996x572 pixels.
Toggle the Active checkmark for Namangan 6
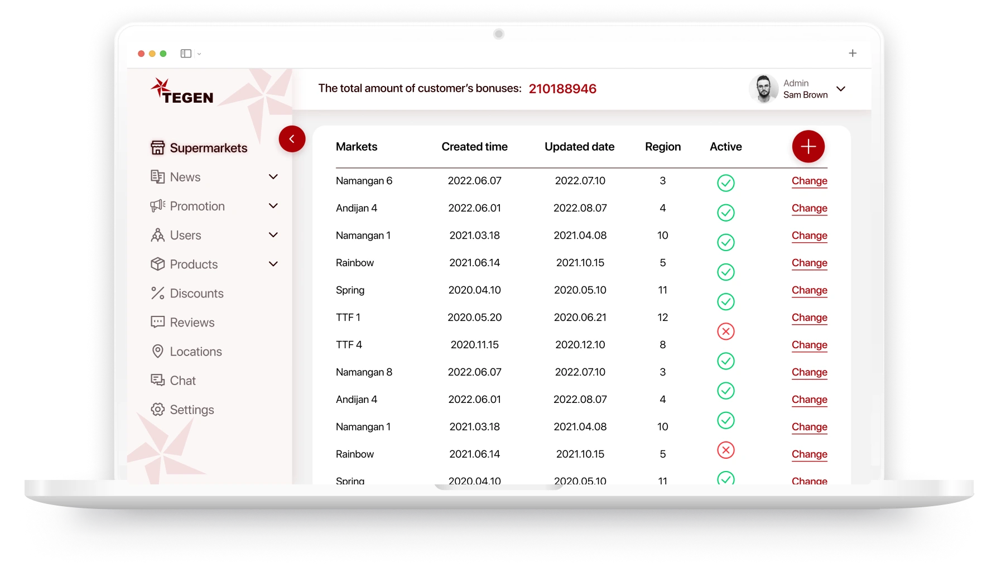pos(725,183)
